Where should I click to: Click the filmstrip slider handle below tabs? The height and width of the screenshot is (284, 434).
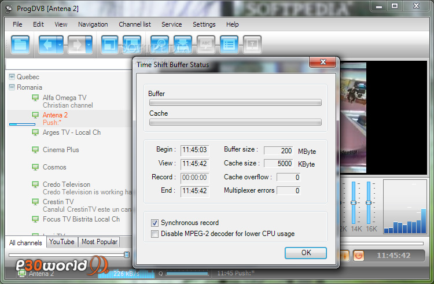[x=127, y=255]
